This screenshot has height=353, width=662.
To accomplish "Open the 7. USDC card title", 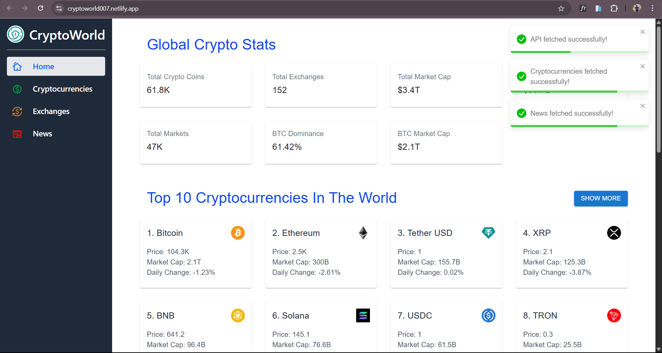I will 415,316.
